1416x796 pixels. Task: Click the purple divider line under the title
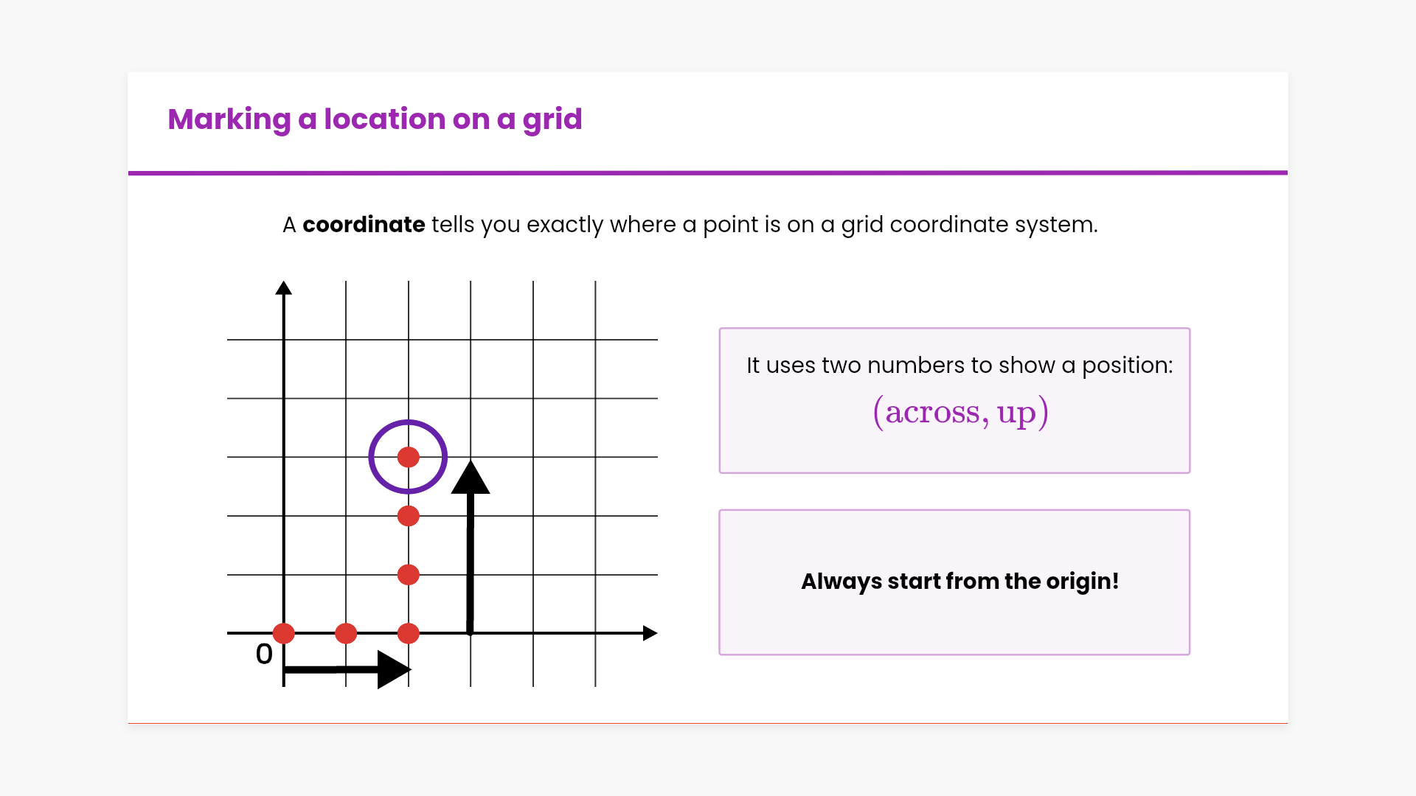pyautogui.click(x=708, y=173)
